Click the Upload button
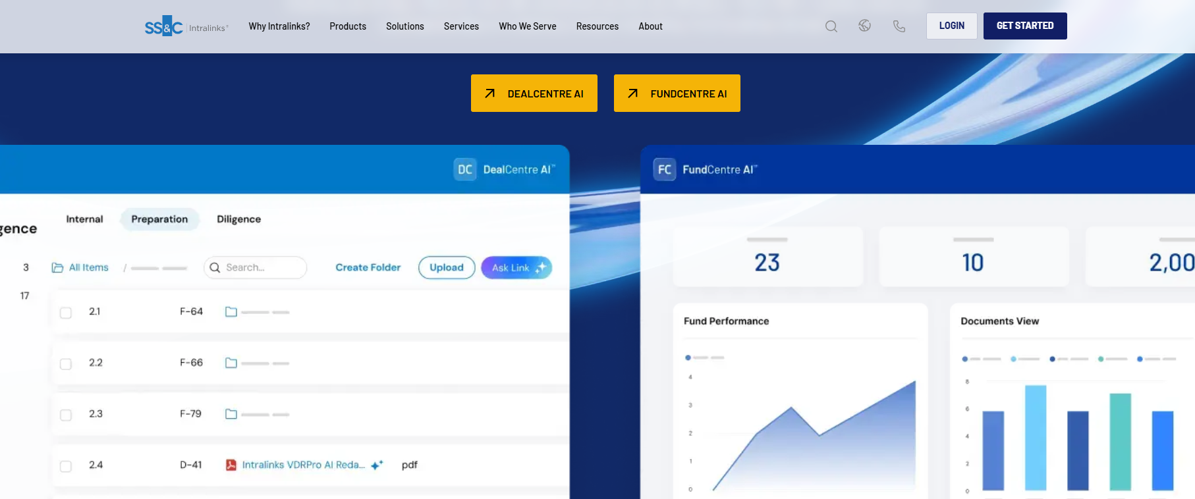This screenshot has height=499, width=1195. click(447, 267)
